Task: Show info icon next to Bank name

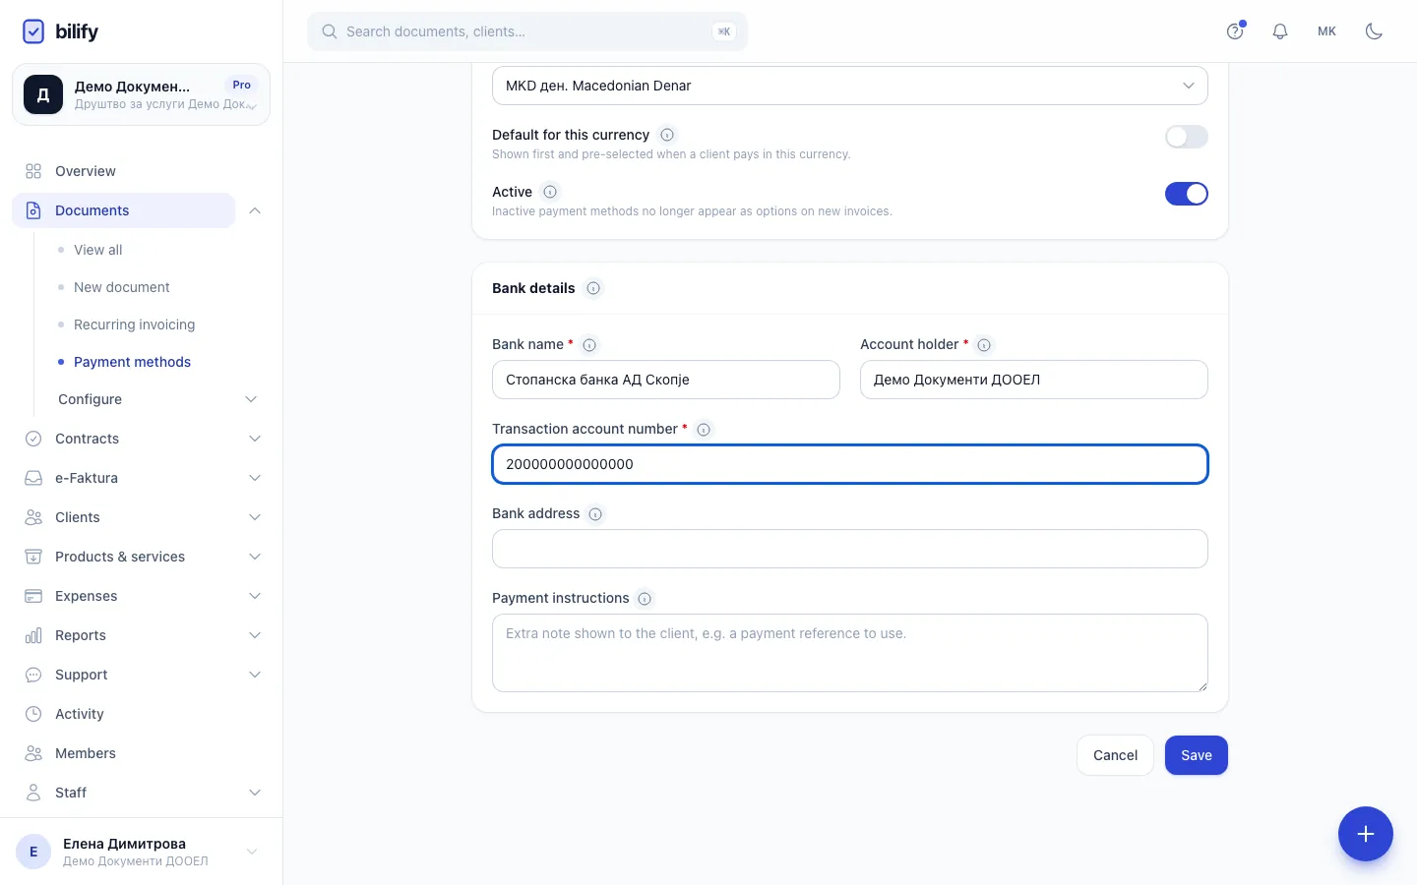Action: [x=589, y=345]
